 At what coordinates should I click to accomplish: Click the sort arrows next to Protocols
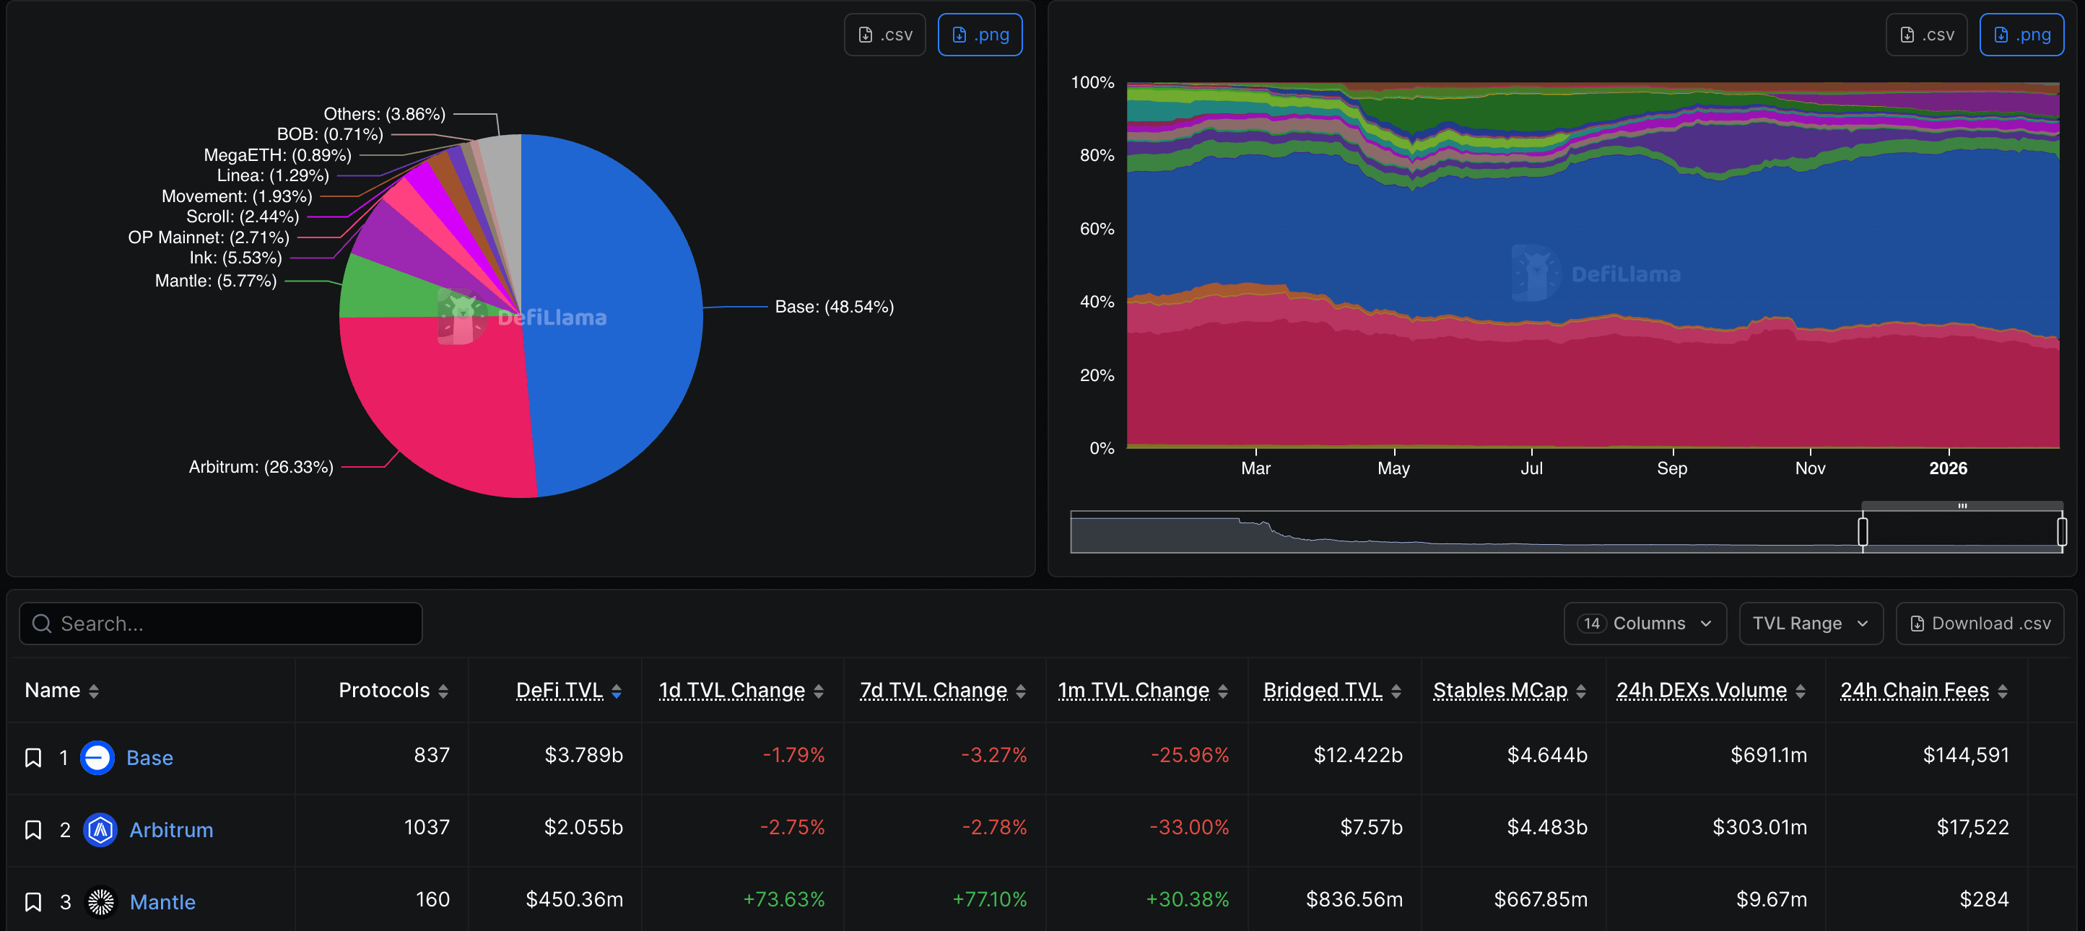(x=443, y=691)
